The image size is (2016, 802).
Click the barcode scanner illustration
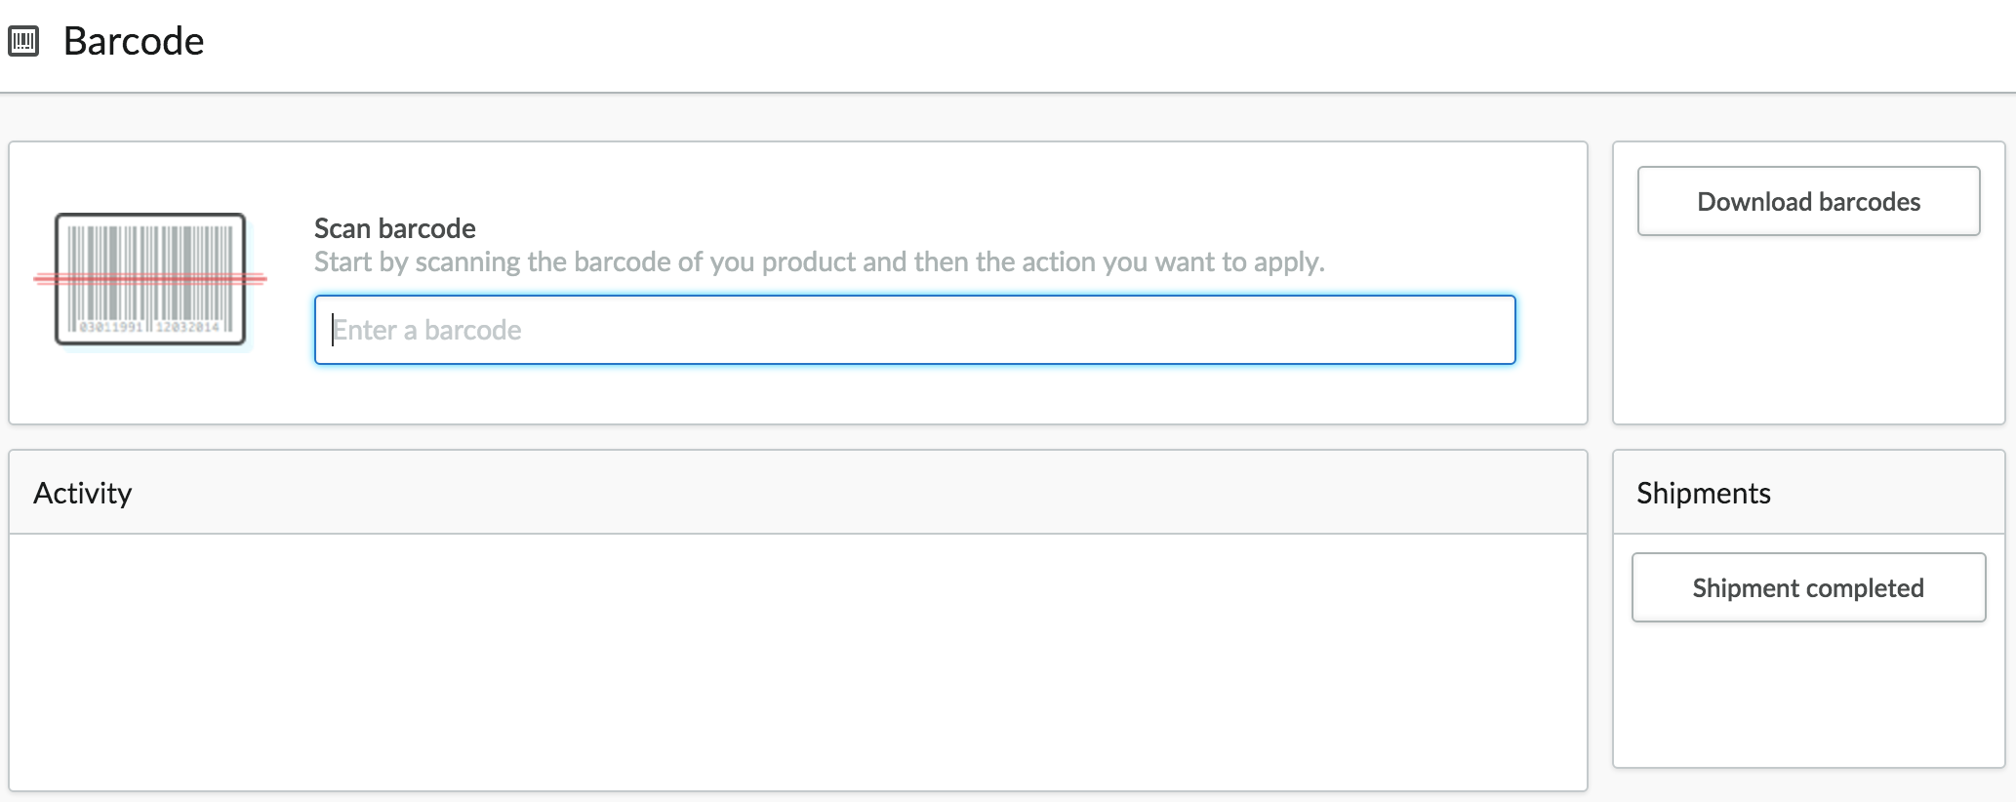tap(150, 280)
